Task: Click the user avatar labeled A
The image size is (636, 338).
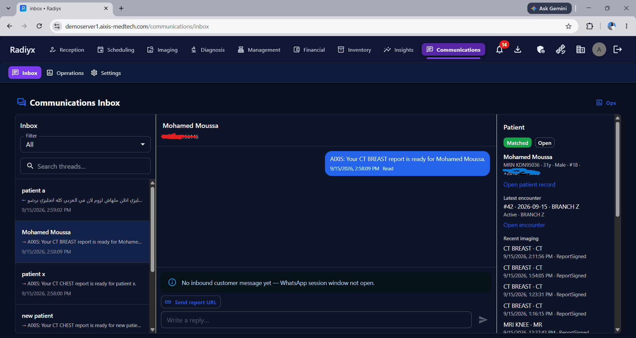Action: pyautogui.click(x=599, y=50)
